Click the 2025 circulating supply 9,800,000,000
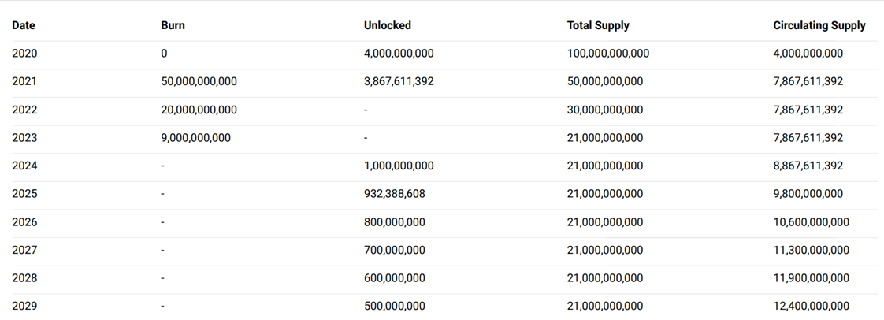 click(808, 194)
